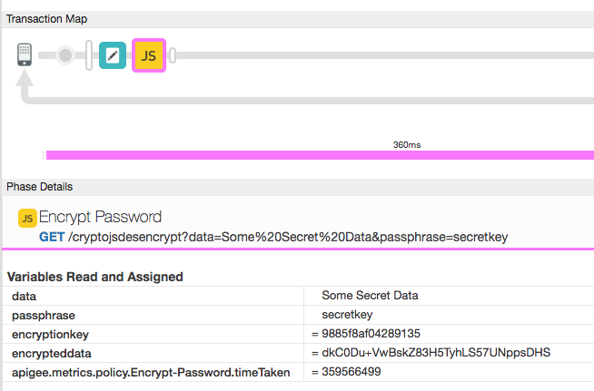
Task: Click the teal pencil policy icon
Action: 112,55
